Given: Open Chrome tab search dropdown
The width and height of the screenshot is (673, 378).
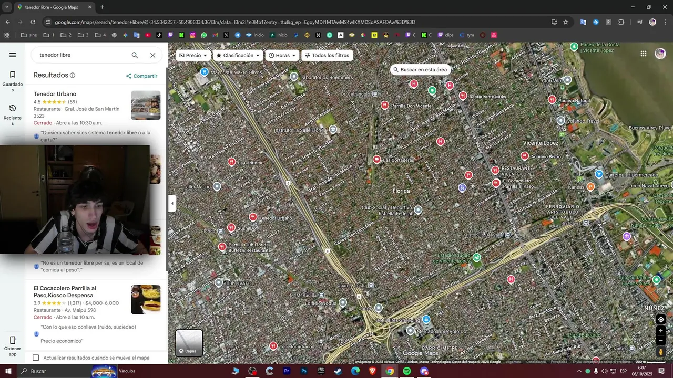Looking at the screenshot, I should click(7, 7).
